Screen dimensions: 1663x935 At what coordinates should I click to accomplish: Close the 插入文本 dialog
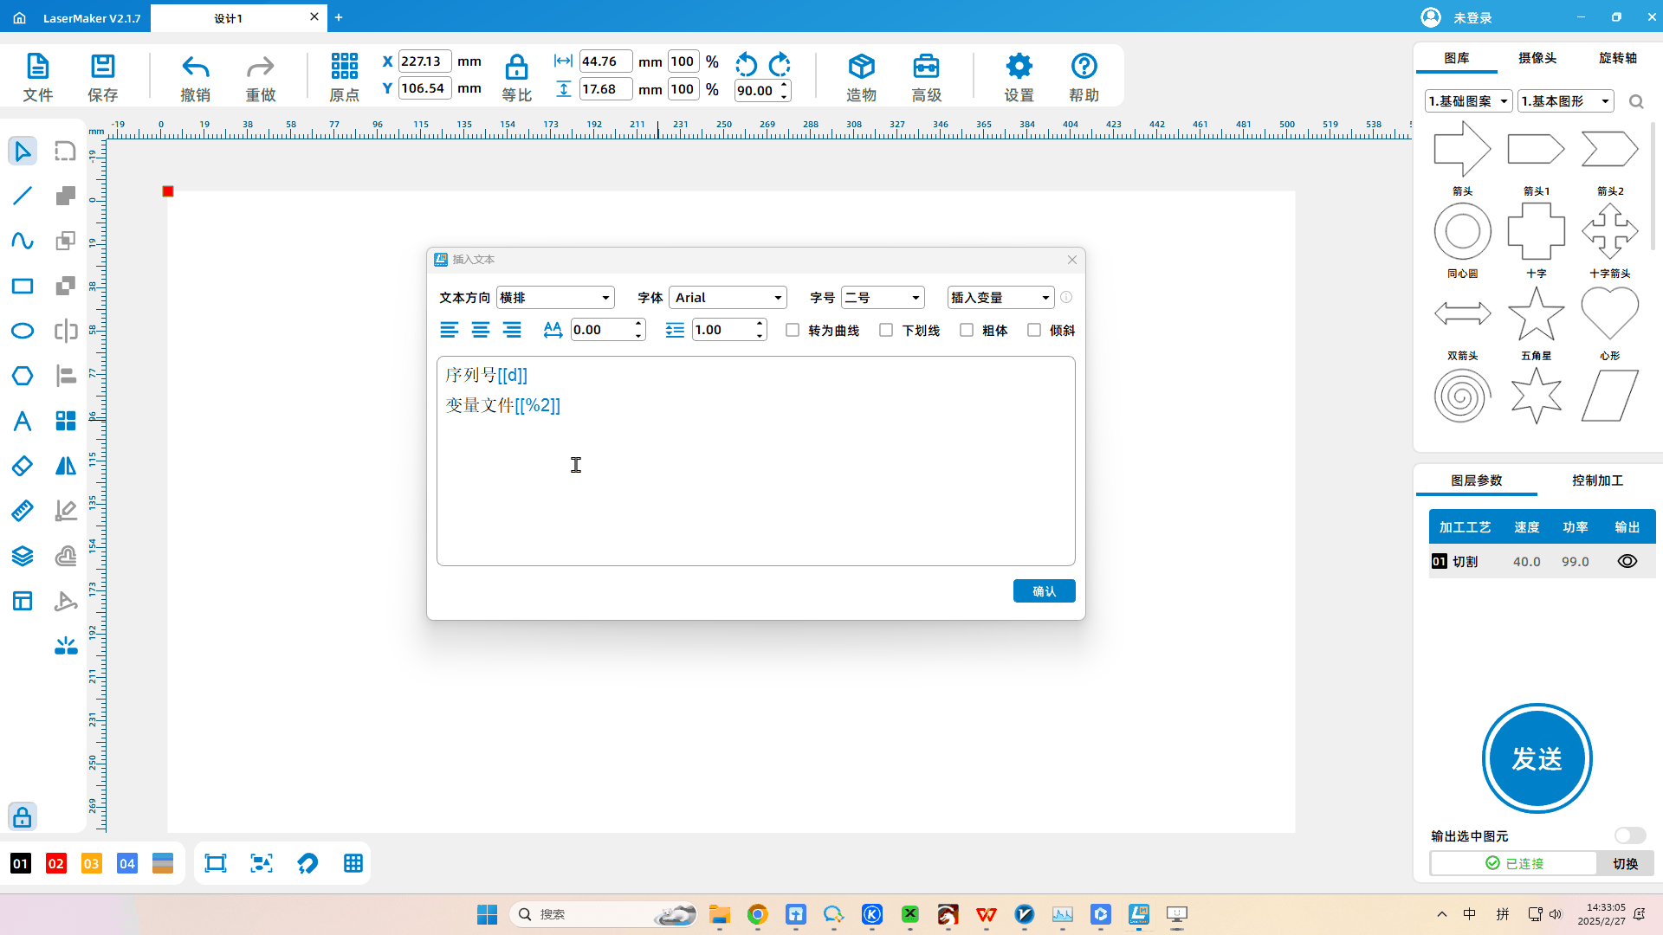1072,260
